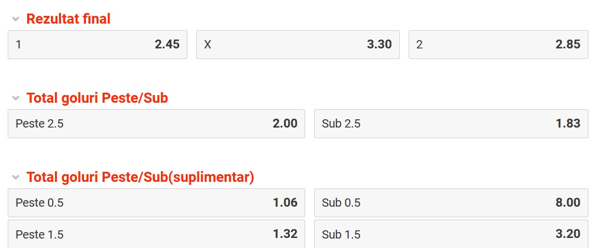Click the Rezultat final heading
The width and height of the screenshot is (592, 248).
pos(69,19)
